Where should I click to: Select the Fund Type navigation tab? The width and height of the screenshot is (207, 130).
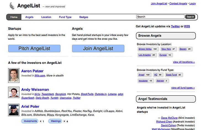coord(65,17)
